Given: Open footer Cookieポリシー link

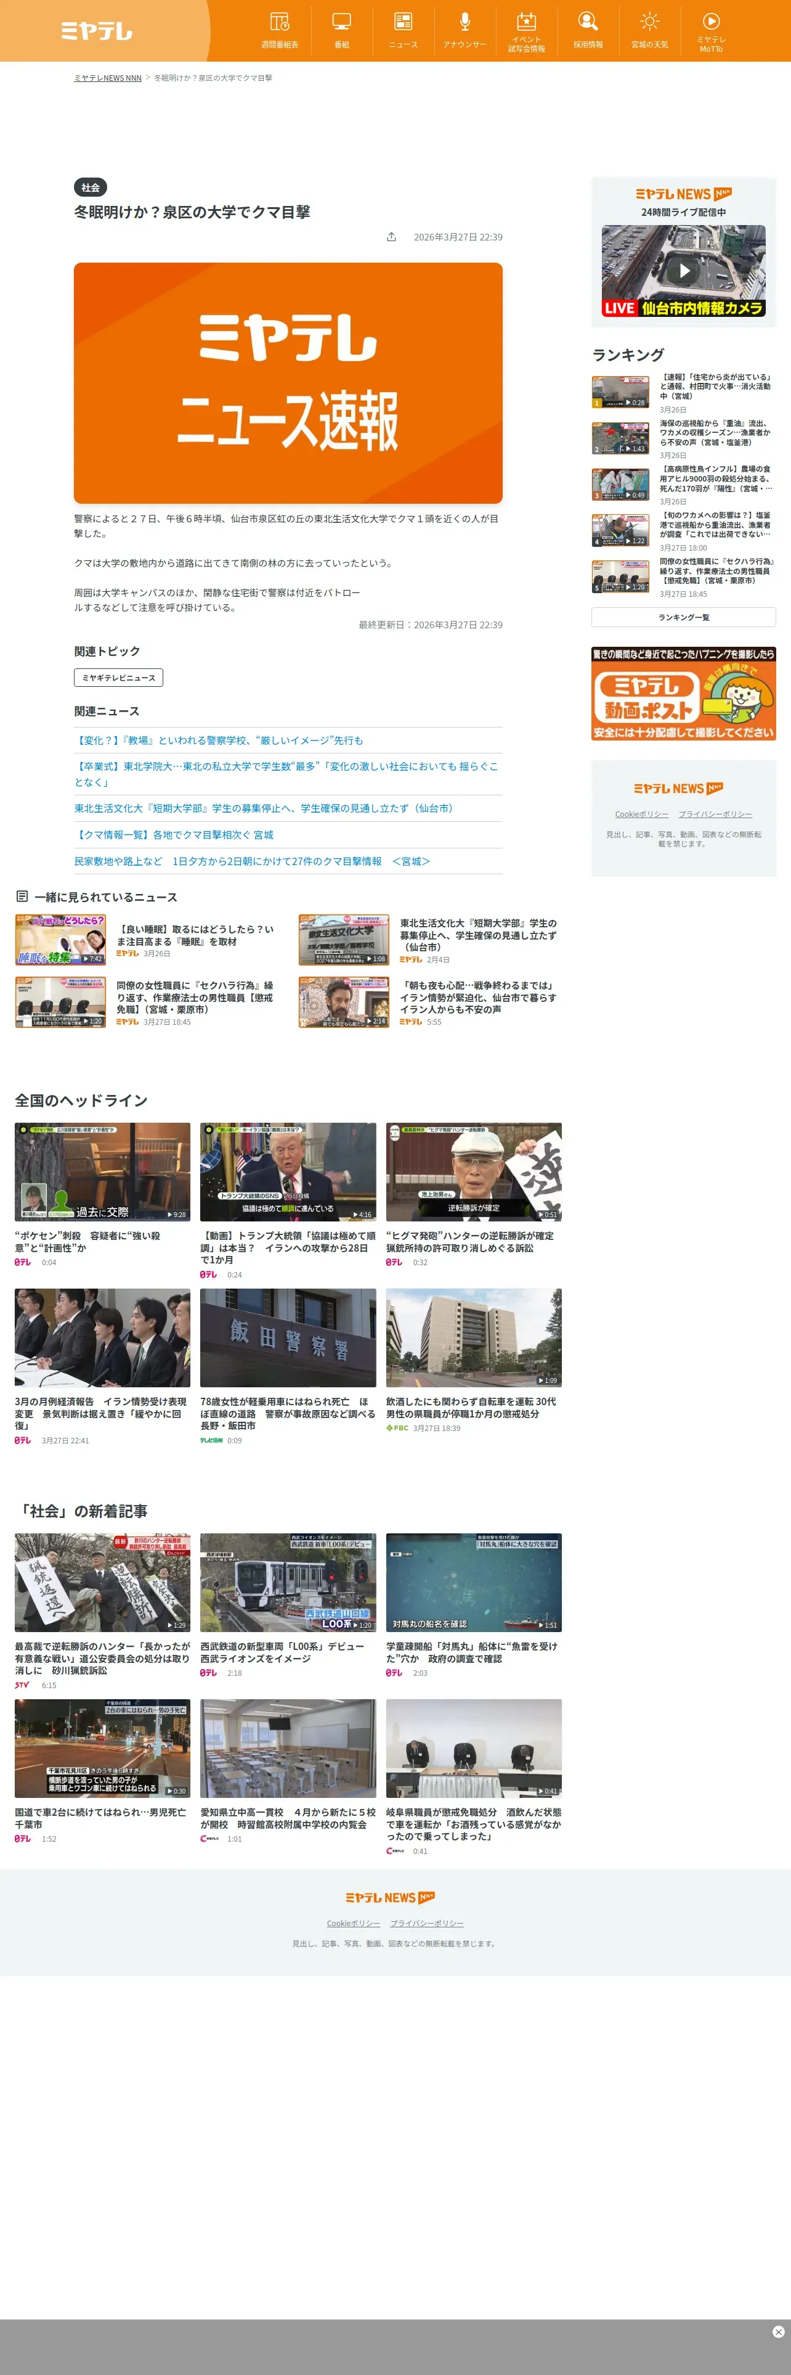Looking at the screenshot, I should (x=354, y=1923).
